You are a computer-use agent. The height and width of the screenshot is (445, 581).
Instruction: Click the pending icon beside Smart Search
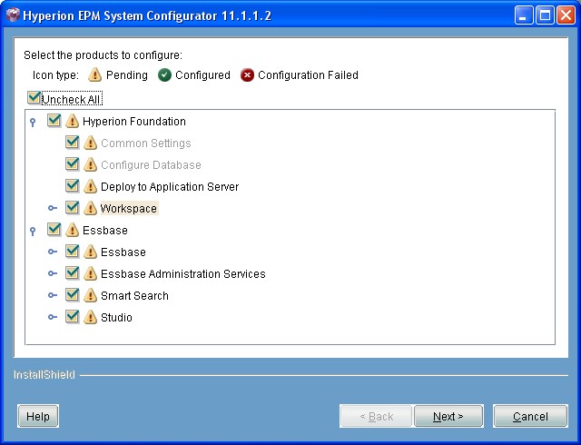coord(90,296)
